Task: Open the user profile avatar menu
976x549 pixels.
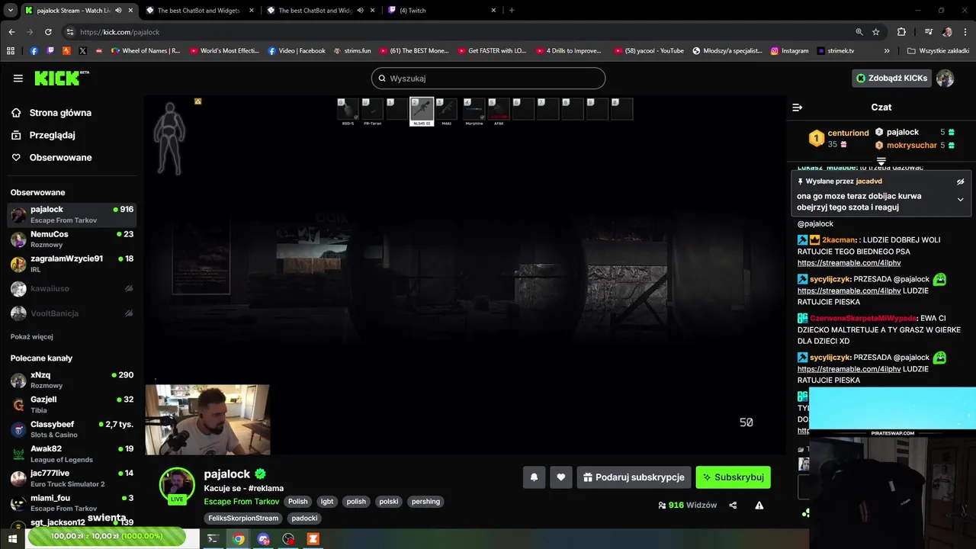Action: (x=945, y=78)
